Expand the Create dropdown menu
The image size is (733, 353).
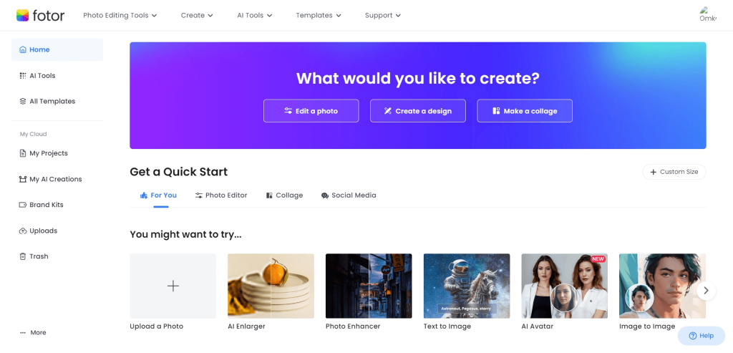pos(197,16)
